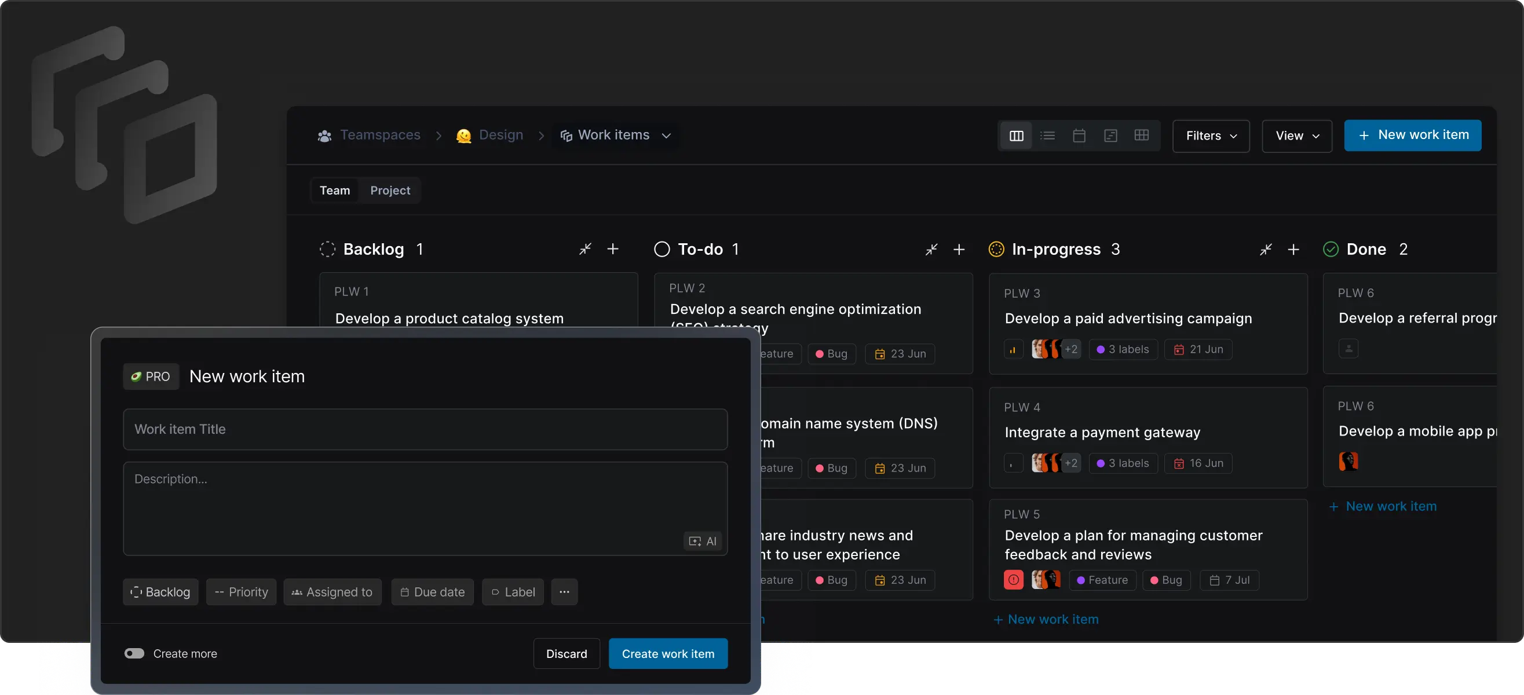This screenshot has height=695, width=1524.
Task: Open the Filters dropdown
Action: pos(1211,136)
